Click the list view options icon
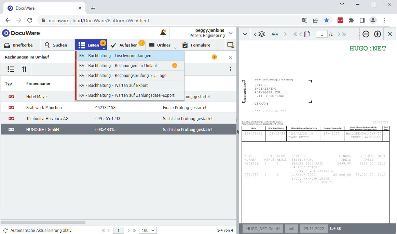This screenshot has width=397, height=234. tap(11, 69)
